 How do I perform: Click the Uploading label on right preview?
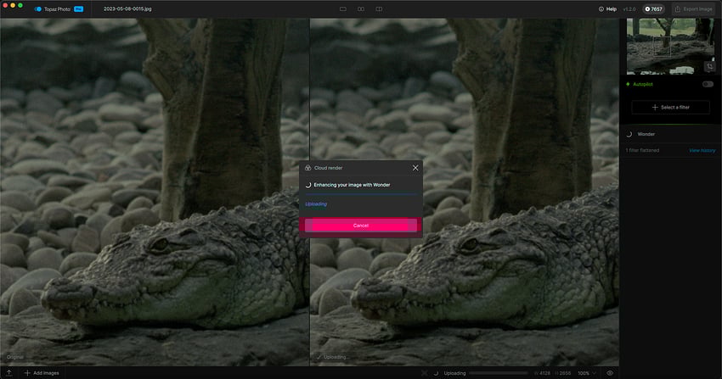pyautogui.click(x=335, y=357)
